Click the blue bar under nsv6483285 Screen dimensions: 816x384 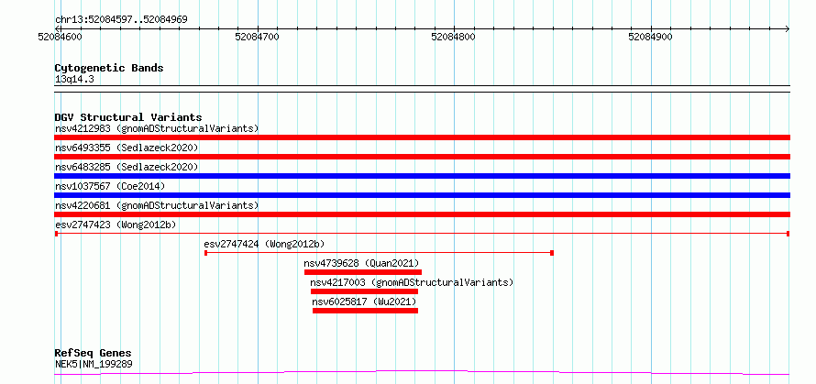tap(422, 176)
